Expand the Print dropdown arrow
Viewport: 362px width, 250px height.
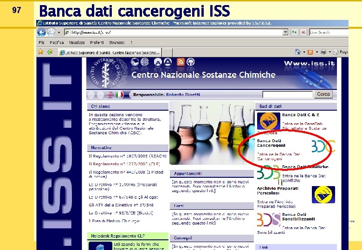330,52
